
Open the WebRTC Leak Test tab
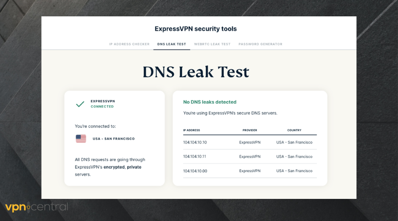[x=212, y=44]
